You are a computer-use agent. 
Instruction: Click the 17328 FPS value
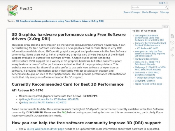90,96
